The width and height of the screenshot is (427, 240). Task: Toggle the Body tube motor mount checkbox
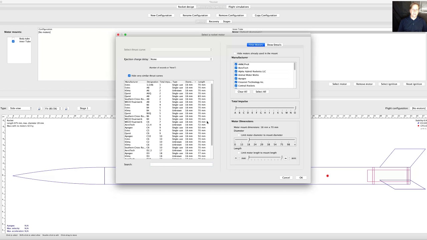tap(13, 39)
